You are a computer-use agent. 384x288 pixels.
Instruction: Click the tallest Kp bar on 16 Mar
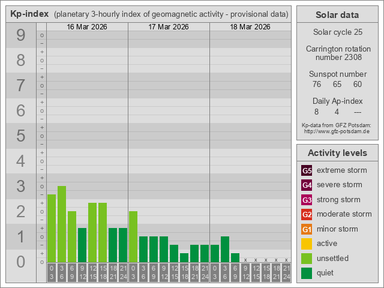[62, 224]
